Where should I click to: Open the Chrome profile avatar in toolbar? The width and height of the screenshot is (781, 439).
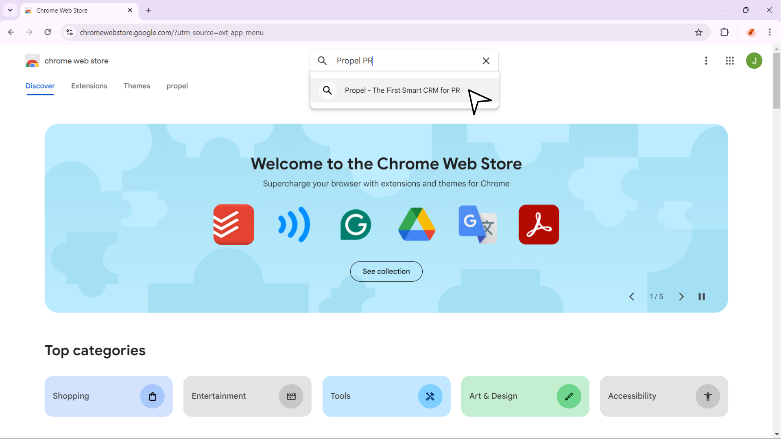751,32
